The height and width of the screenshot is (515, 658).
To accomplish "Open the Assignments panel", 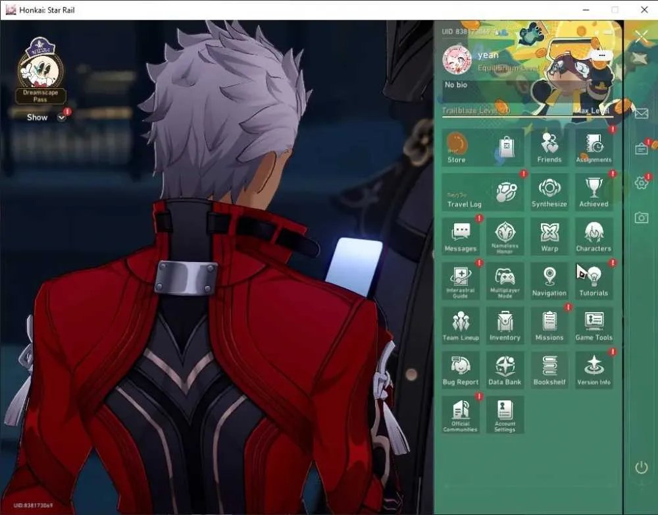I will (594, 148).
